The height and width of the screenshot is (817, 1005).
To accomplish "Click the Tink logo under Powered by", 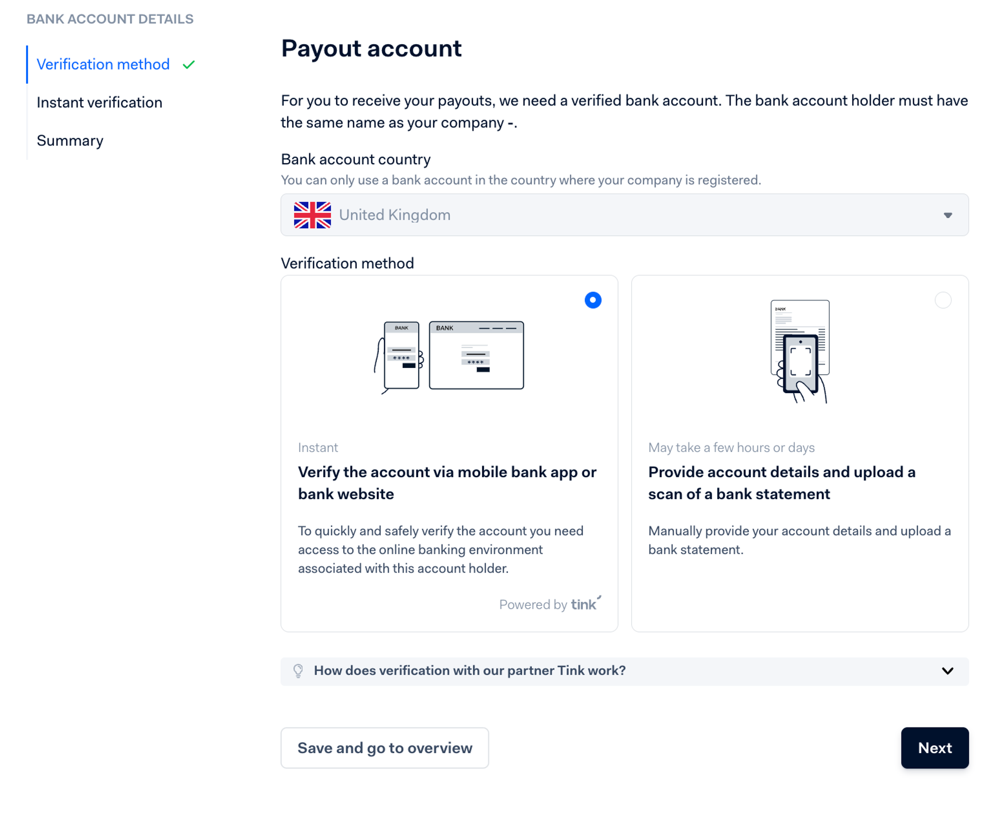I will click(585, 604).
